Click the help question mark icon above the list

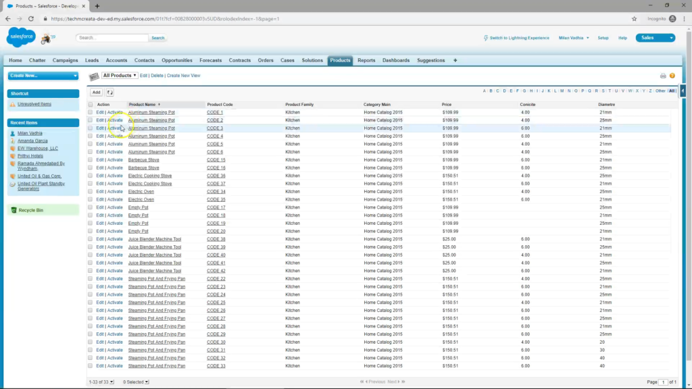pos(672,76)
